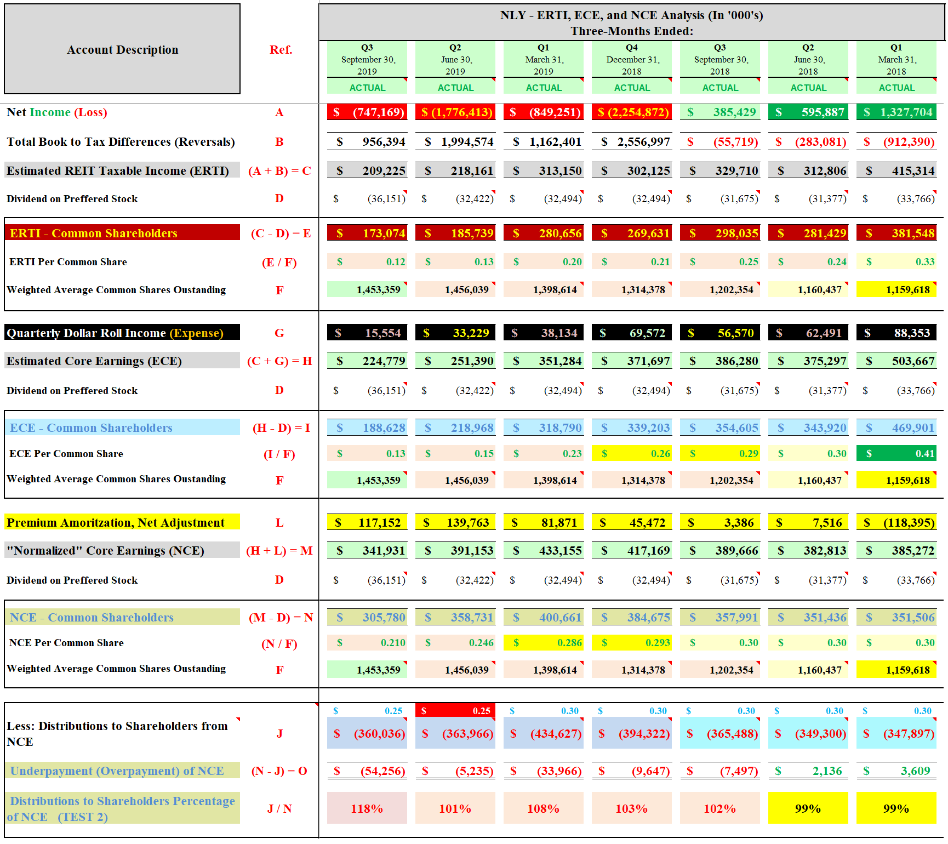Select the 'Net Income (Loss)' row label

(57, 112)
